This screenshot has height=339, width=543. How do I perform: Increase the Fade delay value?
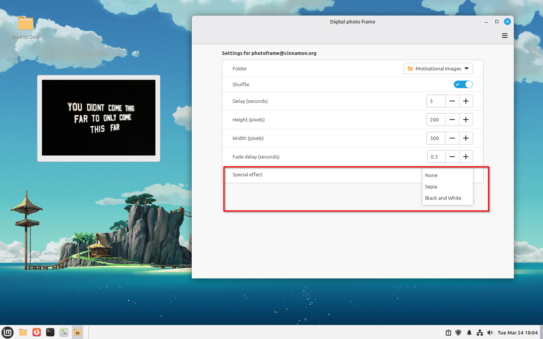[x=466, y=157]
